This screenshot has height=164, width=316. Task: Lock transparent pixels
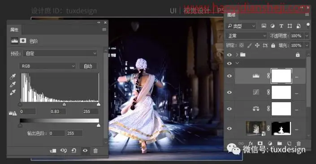point(242,45)
